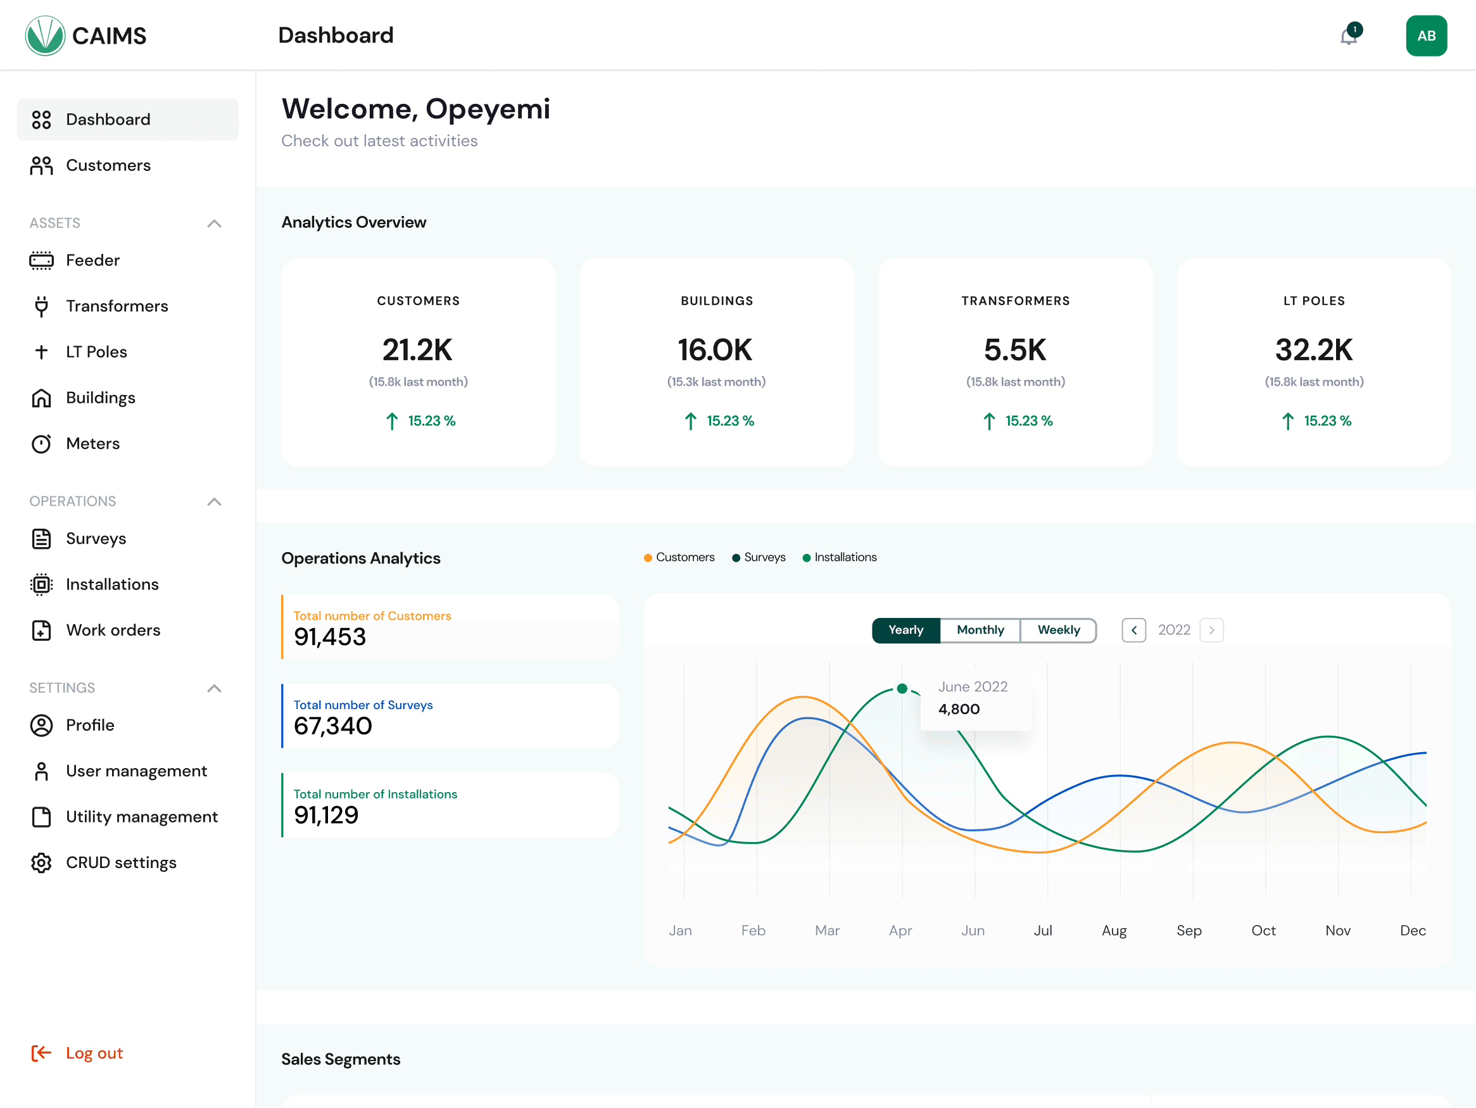
Task: Click the Transformers plug icon
Action: pos(41,306)
